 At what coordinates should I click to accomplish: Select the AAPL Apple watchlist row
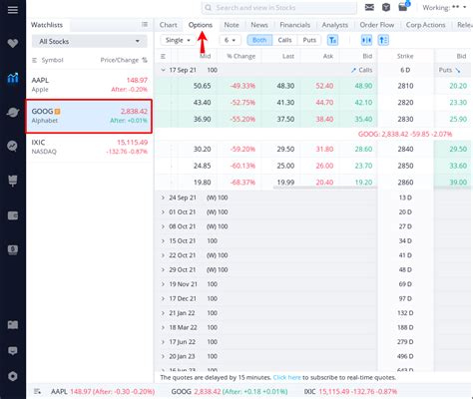point(89,85)
